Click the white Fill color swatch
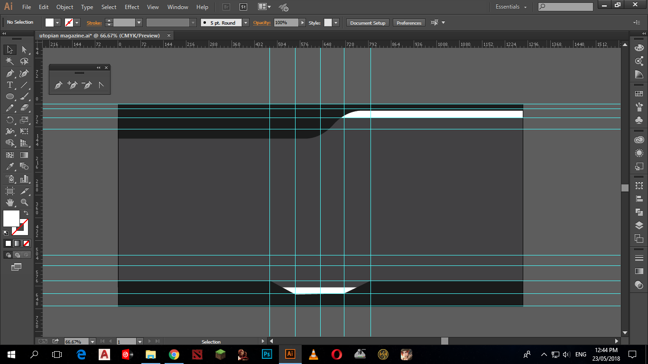 pyautogui.click(x=11, y=218)
